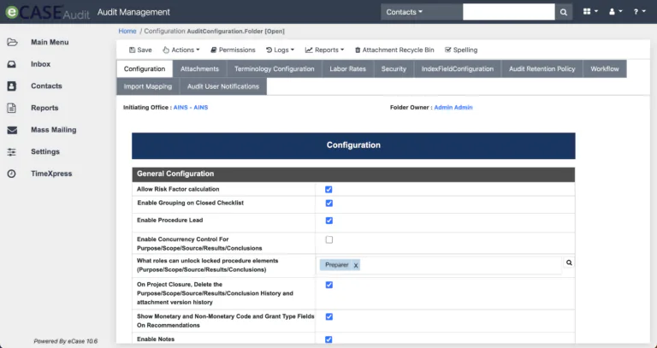Click the General Configuration section header
657x348 pixels.
click(353, 174)
